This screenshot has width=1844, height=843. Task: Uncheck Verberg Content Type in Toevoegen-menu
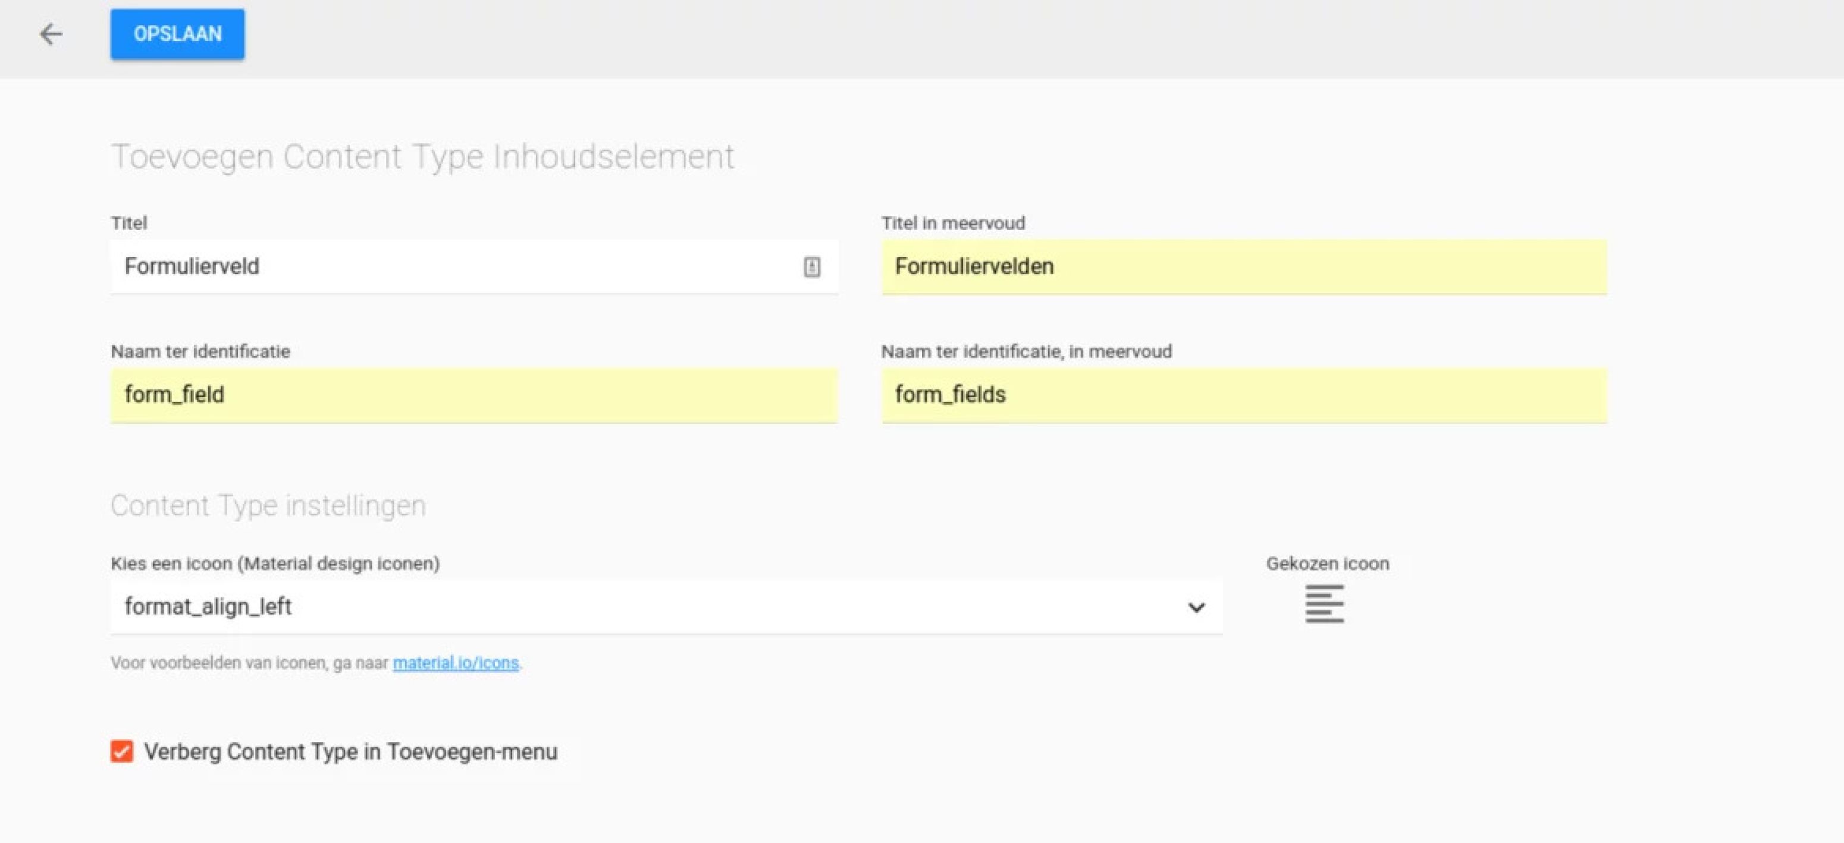(122, 751)
